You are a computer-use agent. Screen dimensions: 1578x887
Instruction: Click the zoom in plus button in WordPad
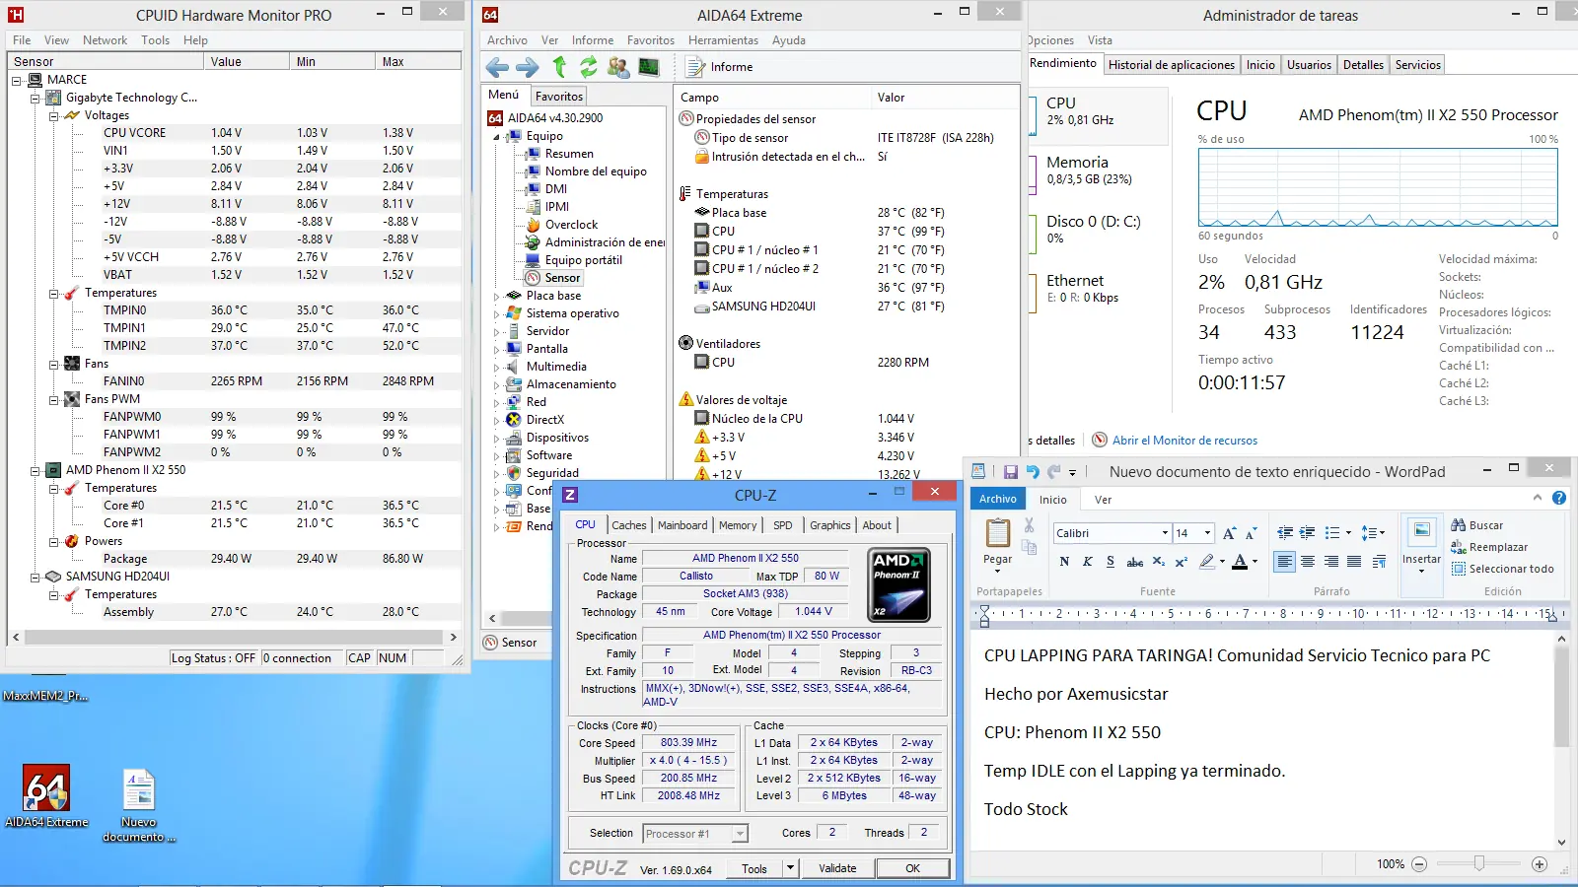tap(1540, 864)
